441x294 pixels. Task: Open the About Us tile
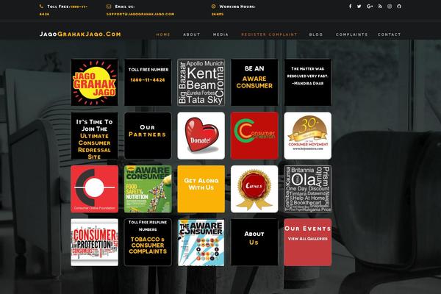point(254,243)
